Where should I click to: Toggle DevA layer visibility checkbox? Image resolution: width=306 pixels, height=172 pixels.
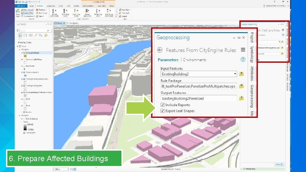(24, 105)
